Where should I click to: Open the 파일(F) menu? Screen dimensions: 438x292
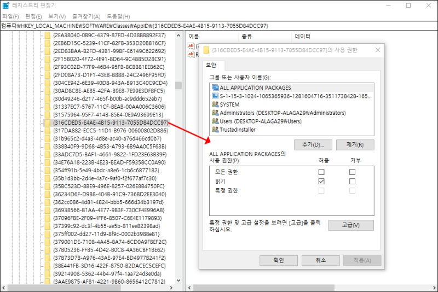pyautogui.click(x=10, y=17)
